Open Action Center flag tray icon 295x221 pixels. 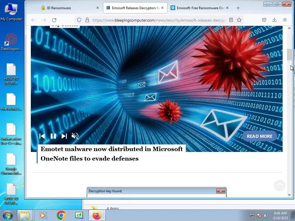[259, 216]
